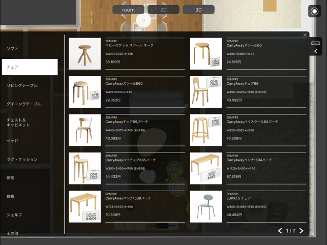Select チェスト＆キャビネット category
Image resolution: width=327 pixels, height=245 pixels.
[18, 122]
